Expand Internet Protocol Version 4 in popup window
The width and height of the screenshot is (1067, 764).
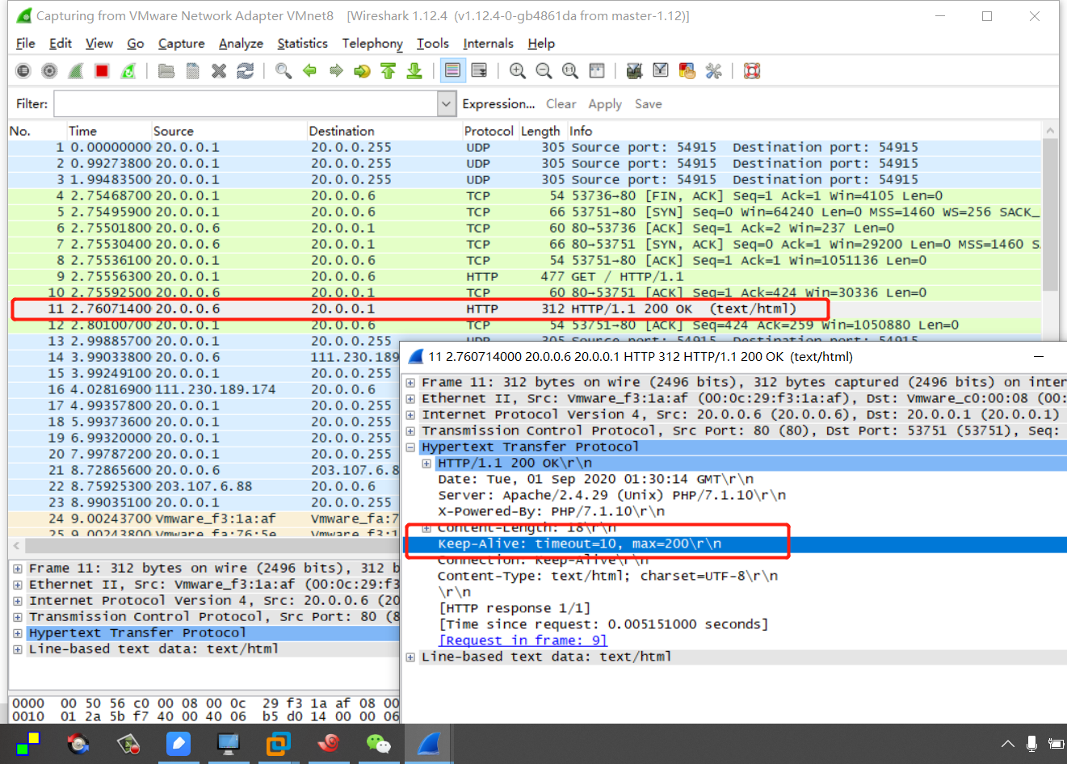coord(410,415)
